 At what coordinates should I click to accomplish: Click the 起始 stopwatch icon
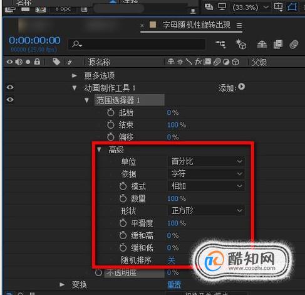coord(111,112)
